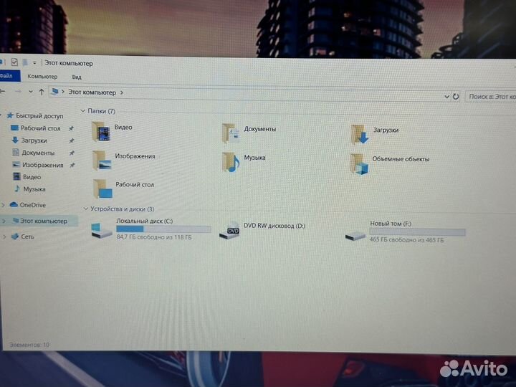Select Локальный диск (C:) drive icon
516x387 pixels.
[x=102, y=230]
